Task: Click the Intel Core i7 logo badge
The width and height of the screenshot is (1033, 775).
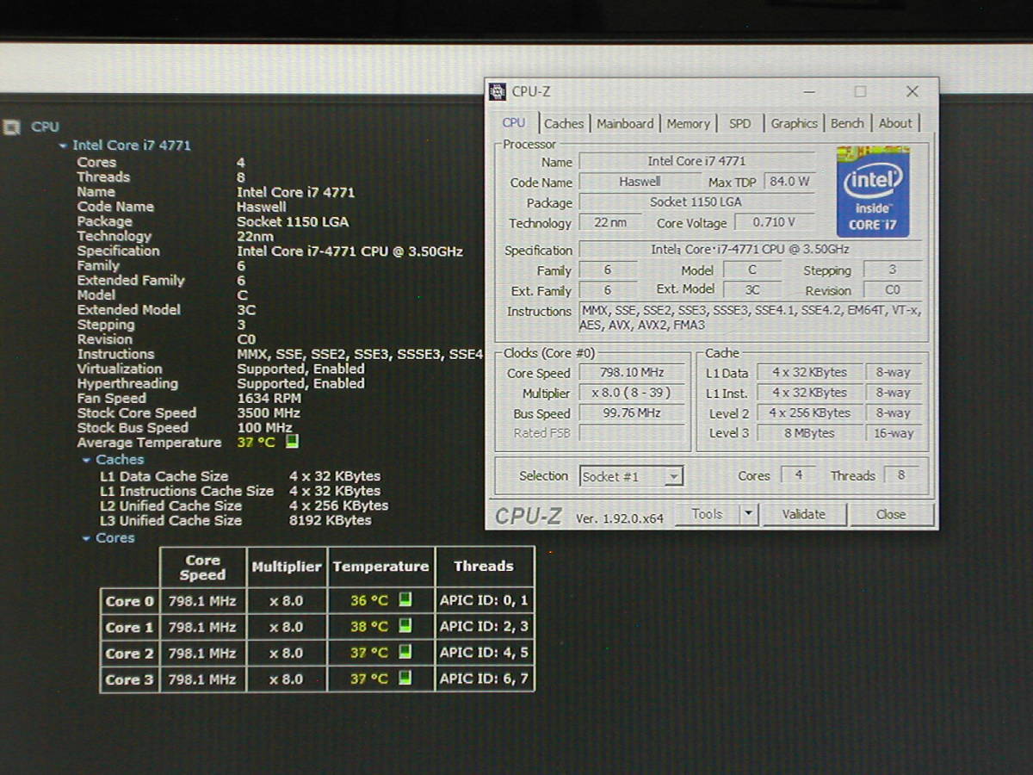Action: coord(873,192)
